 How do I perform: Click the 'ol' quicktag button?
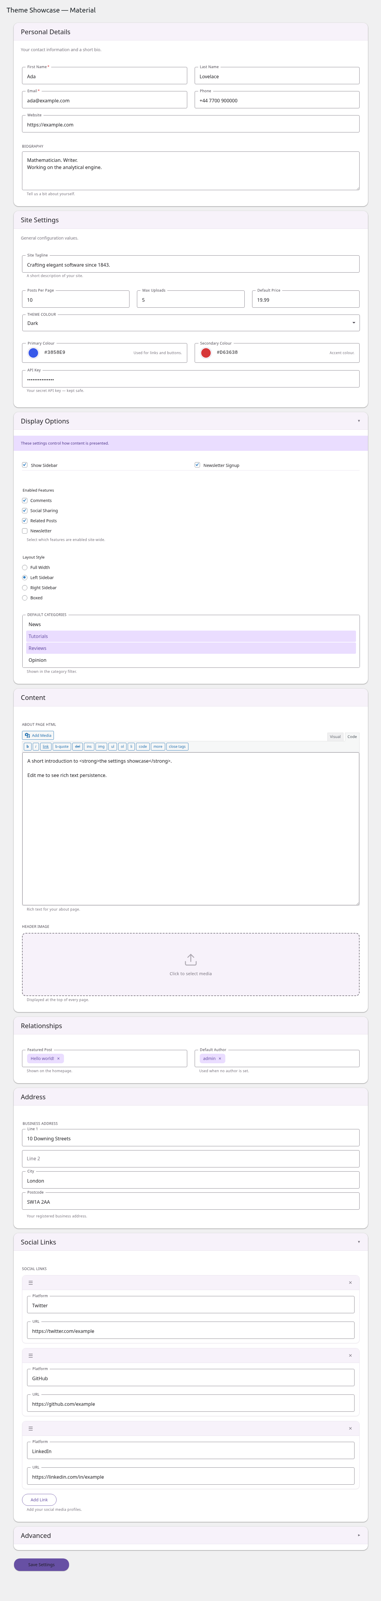(122, 746)
